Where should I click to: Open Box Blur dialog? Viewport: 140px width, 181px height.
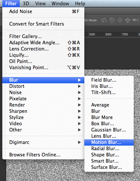click(x=109, y=124)
